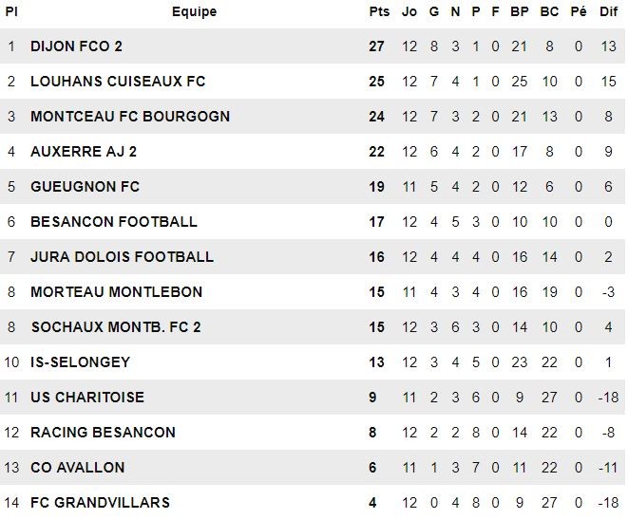Select the BC column header
Viewport: 628px width, 519px height.
[549, 11]
